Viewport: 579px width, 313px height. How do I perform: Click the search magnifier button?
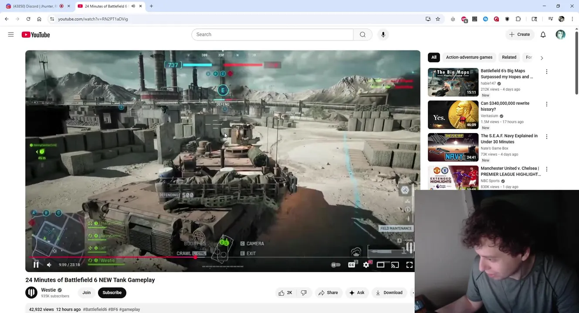(x=362, y=34)
